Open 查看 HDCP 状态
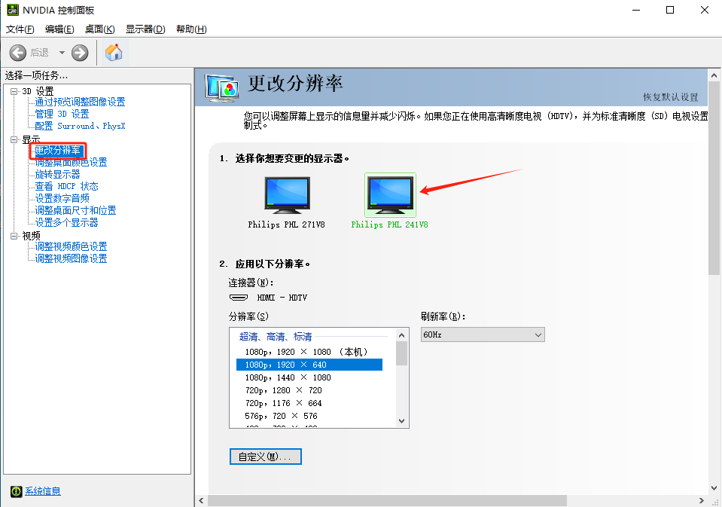 tap(67, 186)
